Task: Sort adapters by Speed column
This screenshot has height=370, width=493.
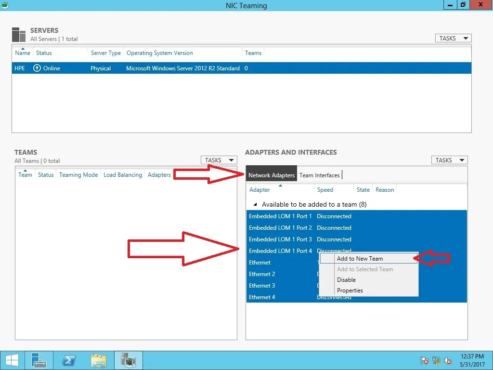Action: point(325,190)
